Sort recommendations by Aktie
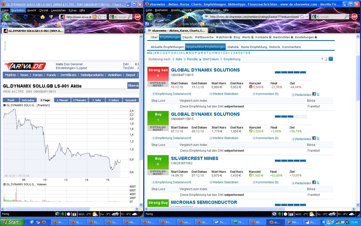 [x=179, y=59]
